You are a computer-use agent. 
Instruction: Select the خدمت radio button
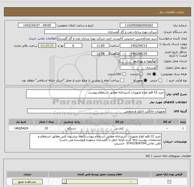pyautogui.click(x=141, y=74)
